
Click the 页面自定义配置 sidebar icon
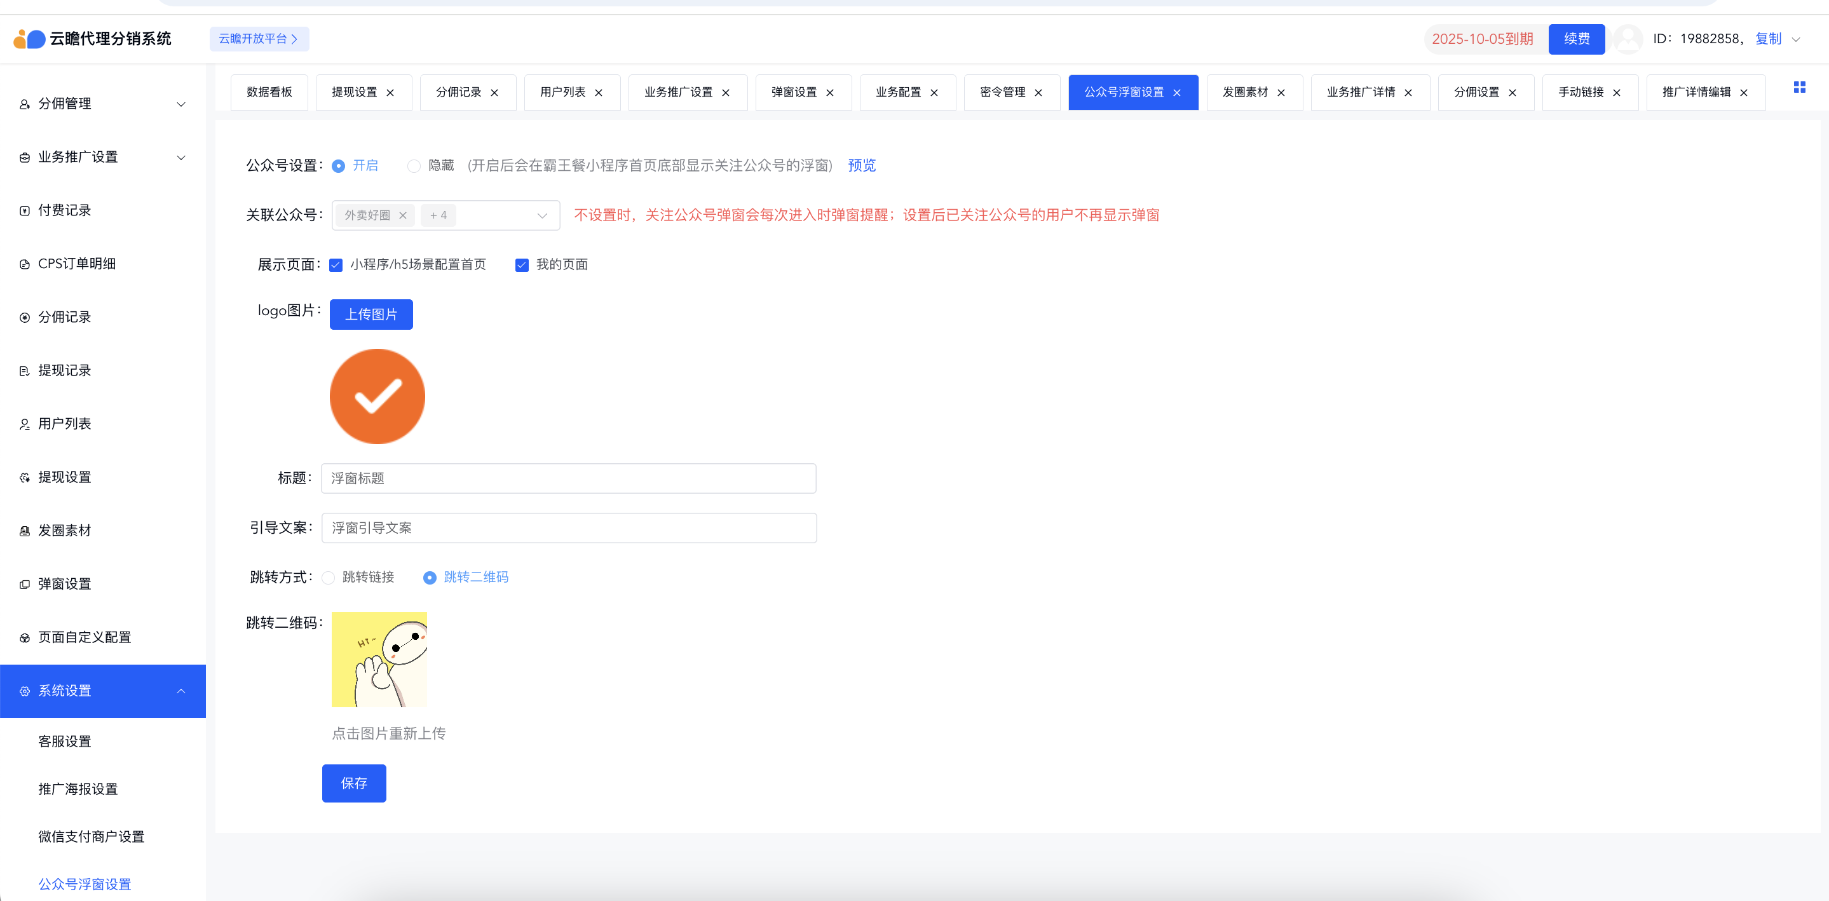click(24, 637)
